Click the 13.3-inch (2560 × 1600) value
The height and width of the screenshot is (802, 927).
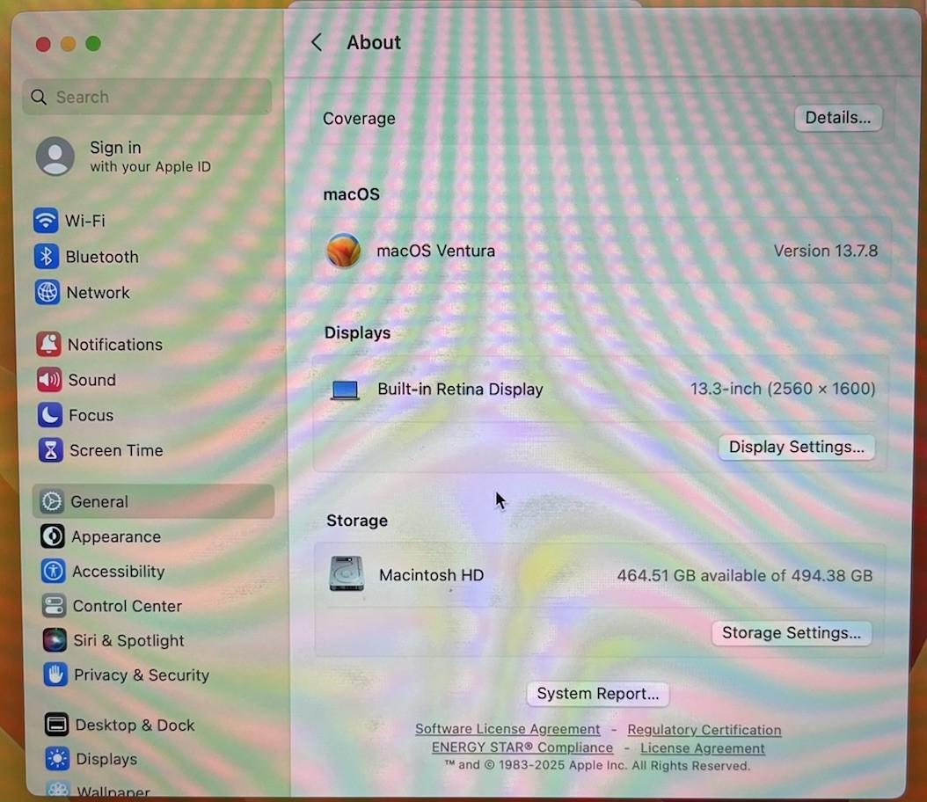coord(783,389)
